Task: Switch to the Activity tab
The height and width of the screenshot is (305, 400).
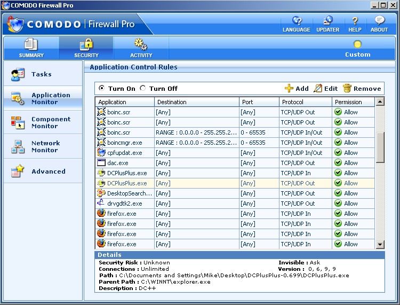Action: coord(141,48)
